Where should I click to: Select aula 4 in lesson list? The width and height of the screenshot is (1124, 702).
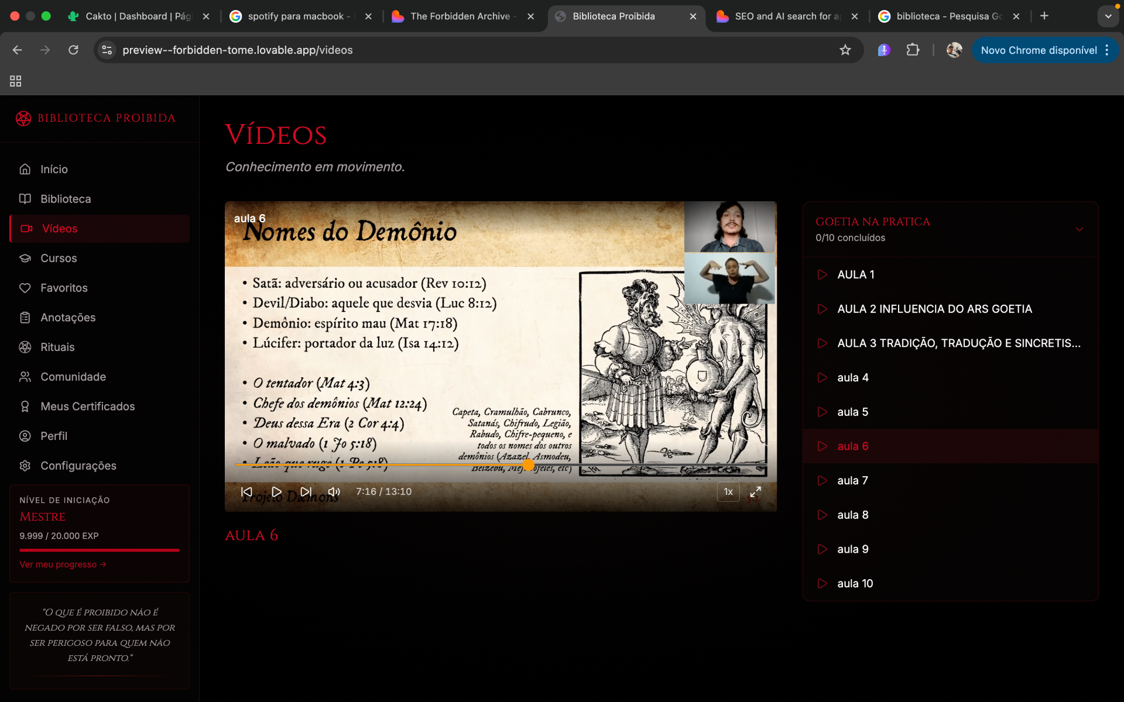point(951,377)
